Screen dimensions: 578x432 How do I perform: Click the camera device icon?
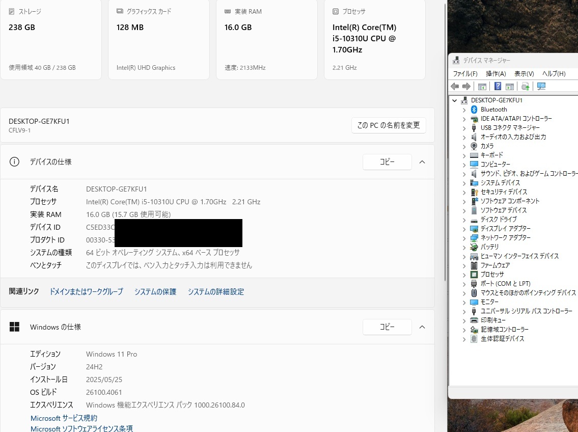tap(474, 146)
